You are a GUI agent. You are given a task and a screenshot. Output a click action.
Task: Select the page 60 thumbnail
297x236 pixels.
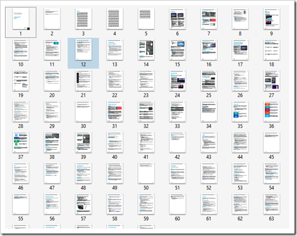click(x=177, y=204)
